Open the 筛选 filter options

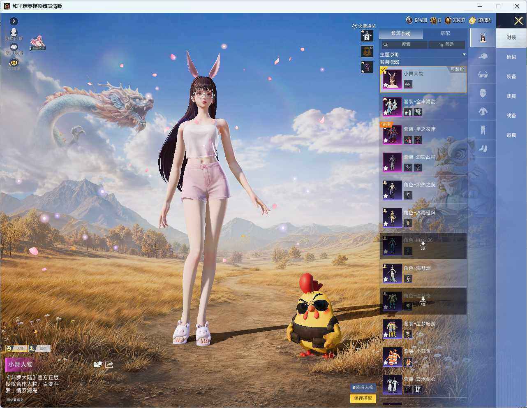447,44
